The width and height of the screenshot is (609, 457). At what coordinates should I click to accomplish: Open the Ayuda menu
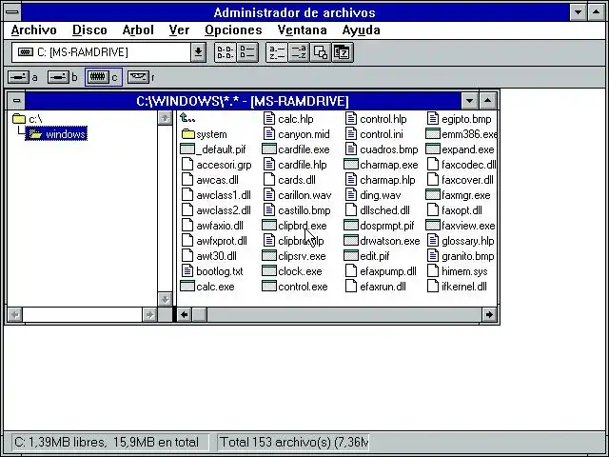[362, 30]
